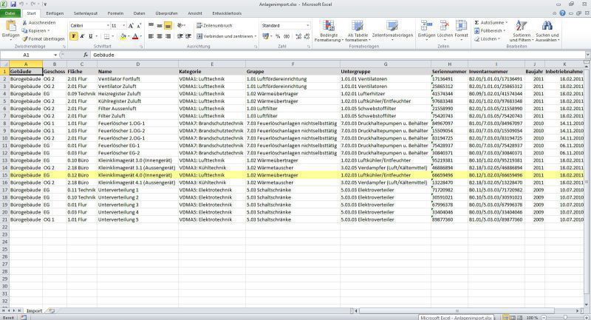The image size is (591, 320).
Task: Click the fill color bucket icon
Action: [x=123, y=36]
